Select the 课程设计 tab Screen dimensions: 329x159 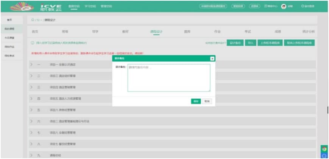pos(156,32)
